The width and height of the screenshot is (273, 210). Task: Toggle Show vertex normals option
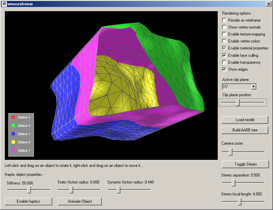[224, 27]
